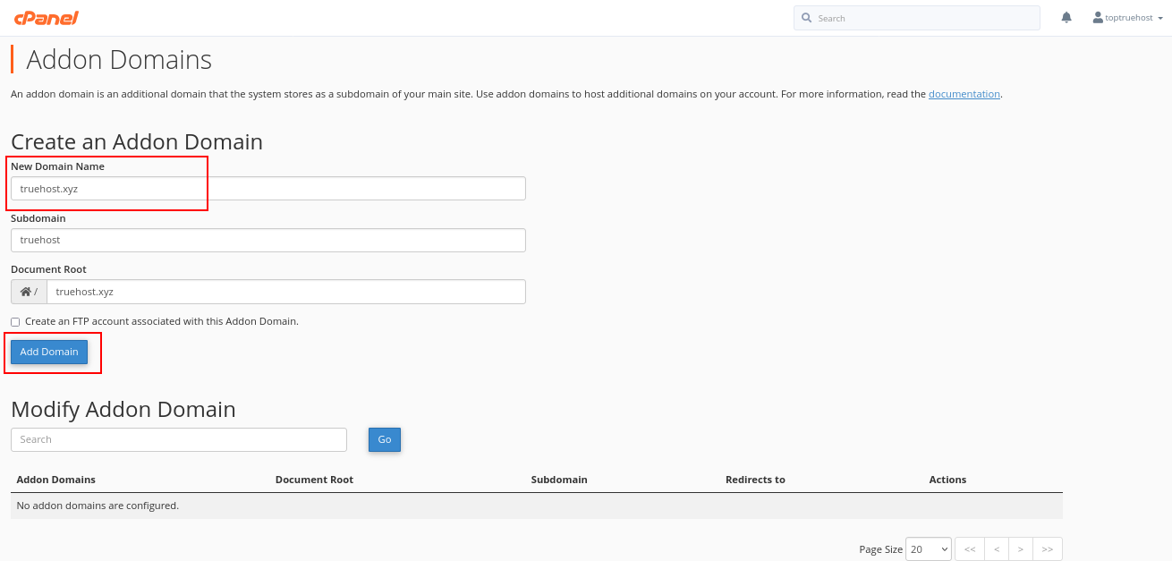This screenshot has width=1172, height=561.
Task: Click the cPanel logo
Action: point(46,17)
